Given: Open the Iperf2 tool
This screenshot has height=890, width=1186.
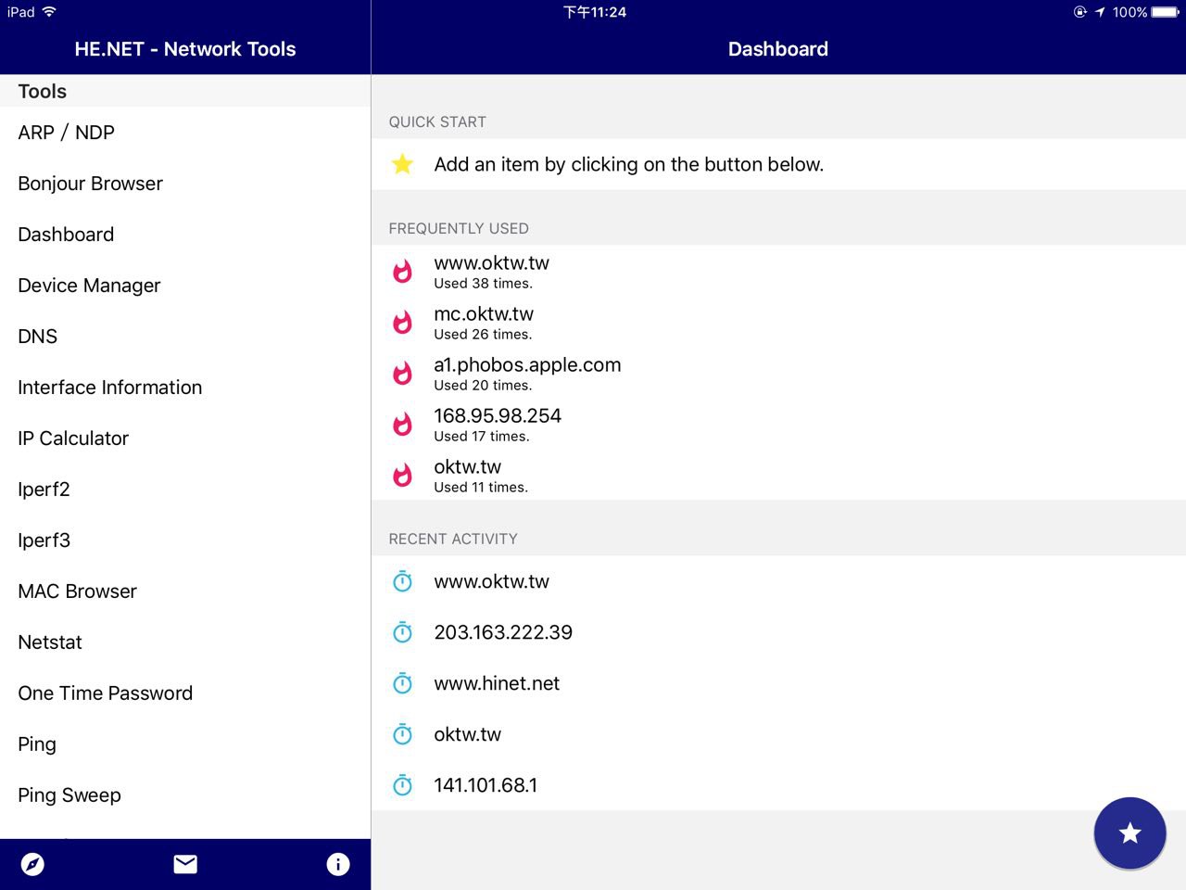Looking at the screenshot, I should pos(185,489).
